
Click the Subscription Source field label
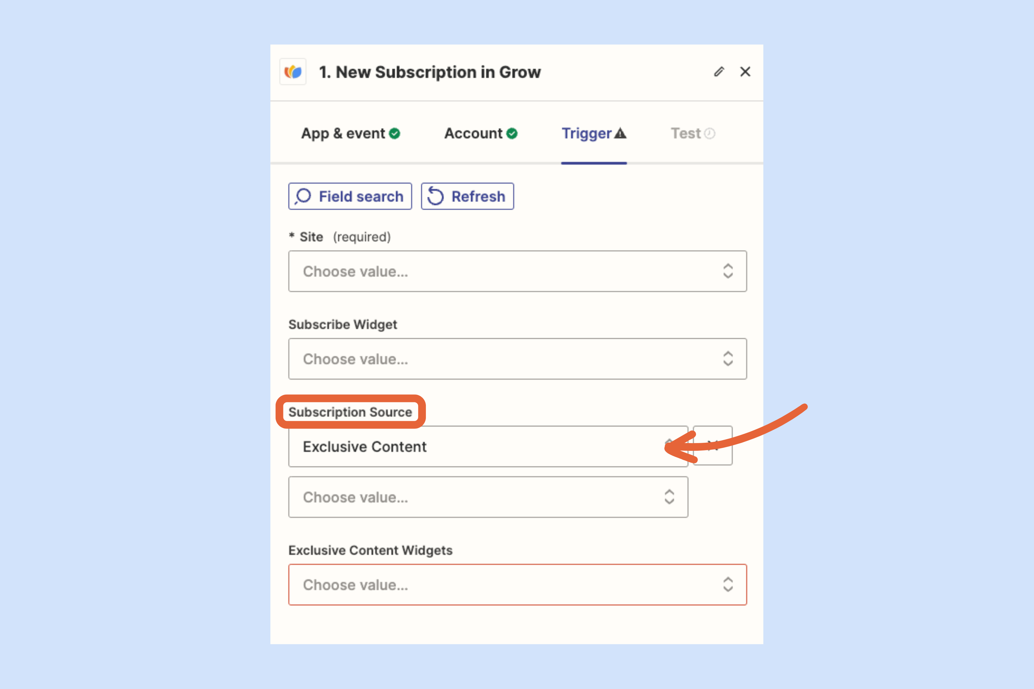click(350, 412)
